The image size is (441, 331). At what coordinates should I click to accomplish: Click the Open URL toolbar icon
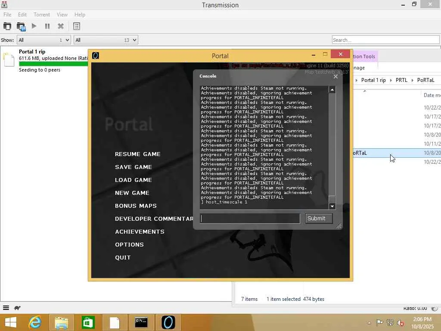click(21, 26)
